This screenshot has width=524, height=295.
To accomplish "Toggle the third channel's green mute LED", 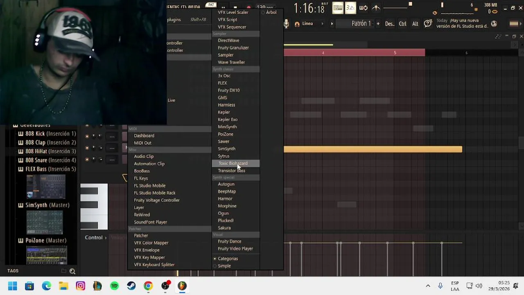I will tap(87, 159).
